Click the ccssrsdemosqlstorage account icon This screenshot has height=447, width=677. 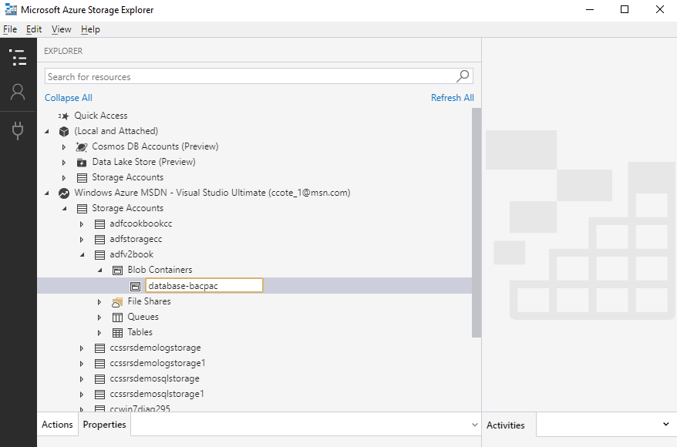pos(99,379)
